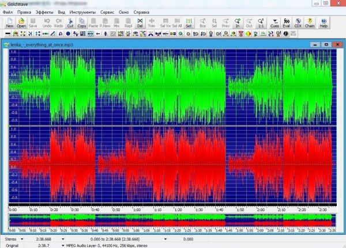The height and width of the screenshot is (248, 346).
Task: Open the Eval expression evaluator button
Action: pyautogui.click(x=287, y=22)
